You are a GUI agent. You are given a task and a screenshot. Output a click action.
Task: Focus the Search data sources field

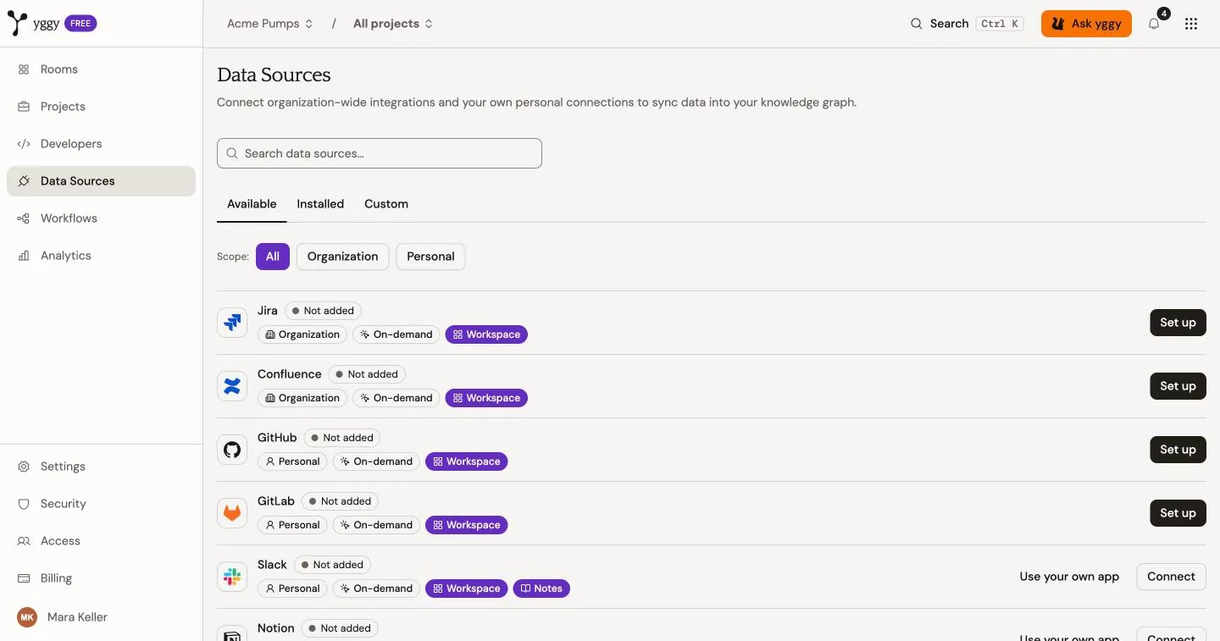(380, 153)
